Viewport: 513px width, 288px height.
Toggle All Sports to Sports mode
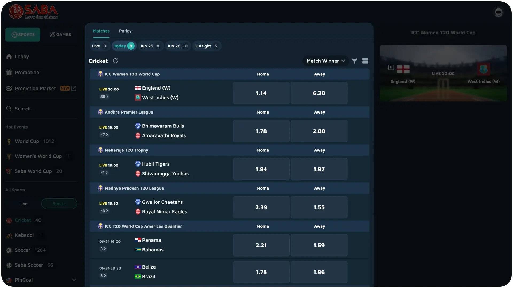59,204
